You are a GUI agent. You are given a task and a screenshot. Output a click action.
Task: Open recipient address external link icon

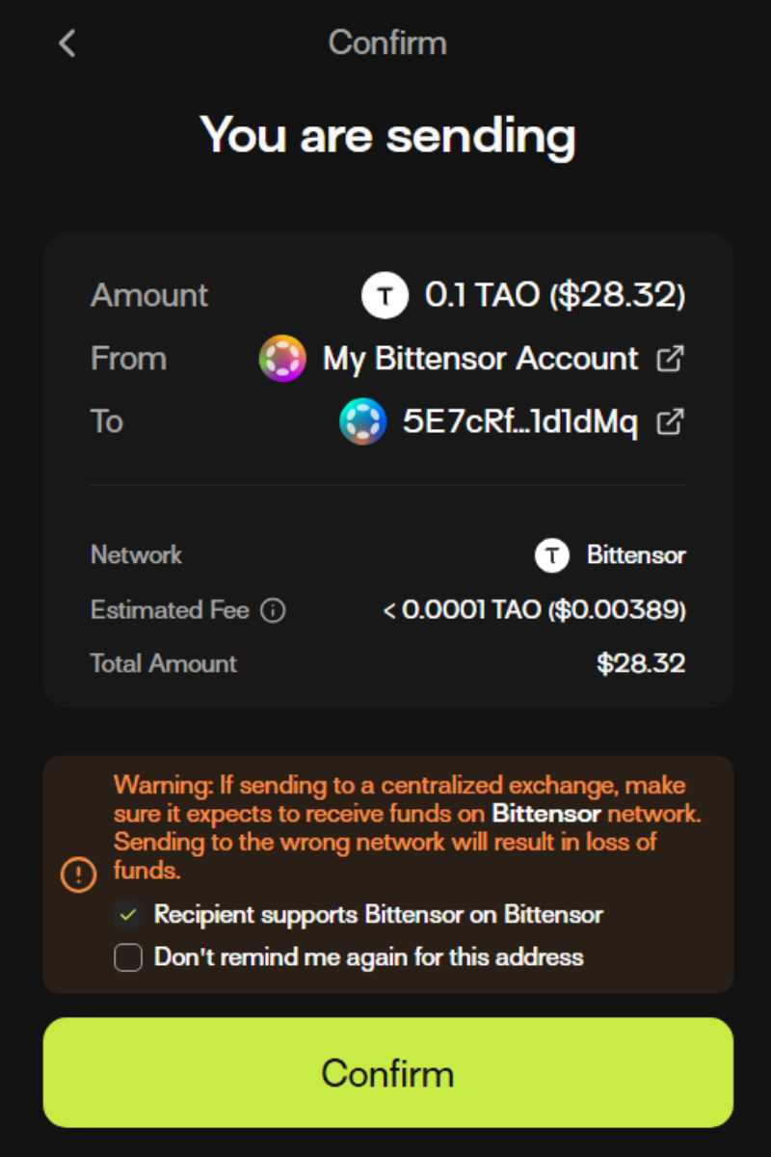pos(670,422)
